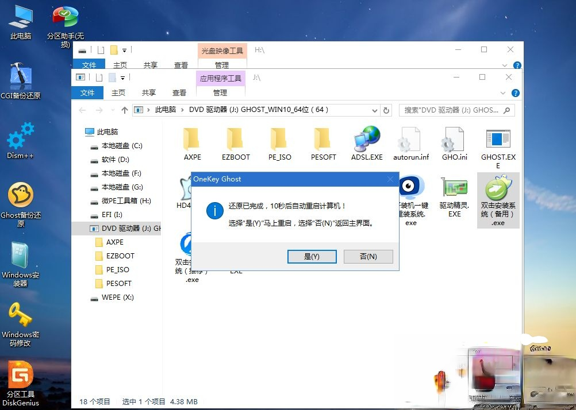The height and width of the screenshot is (410, 576).
Task: Open Windows安装器 desktop icon
Action: coord(20,264)
